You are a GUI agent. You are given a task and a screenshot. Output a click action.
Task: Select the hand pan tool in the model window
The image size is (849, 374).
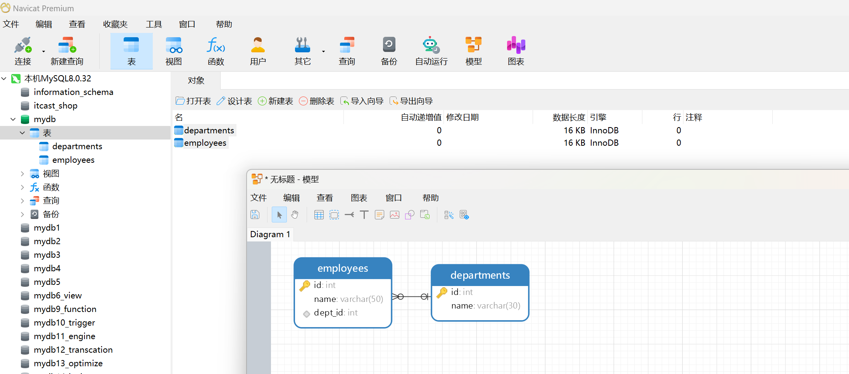[x=295, y=214]
